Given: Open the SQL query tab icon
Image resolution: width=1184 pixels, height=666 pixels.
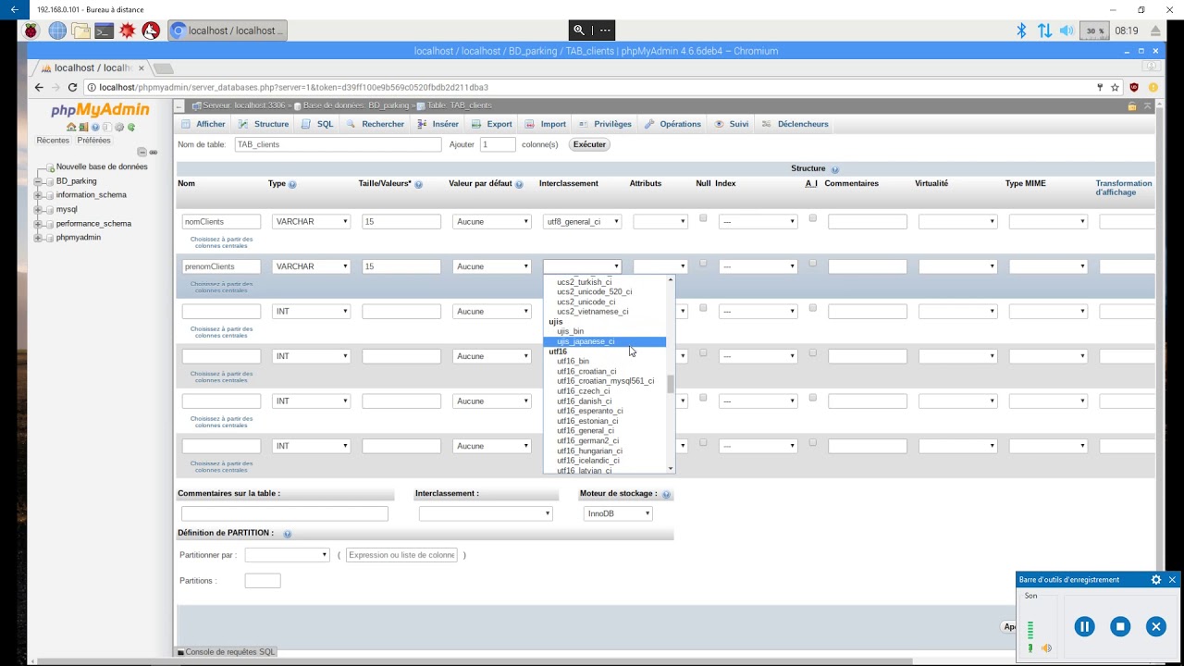Looking at the screenshot, I should [306, 124].
